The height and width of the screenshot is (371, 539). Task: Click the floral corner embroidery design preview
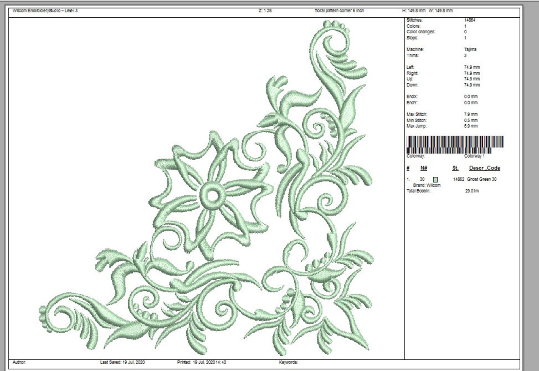tap(206, 188)
